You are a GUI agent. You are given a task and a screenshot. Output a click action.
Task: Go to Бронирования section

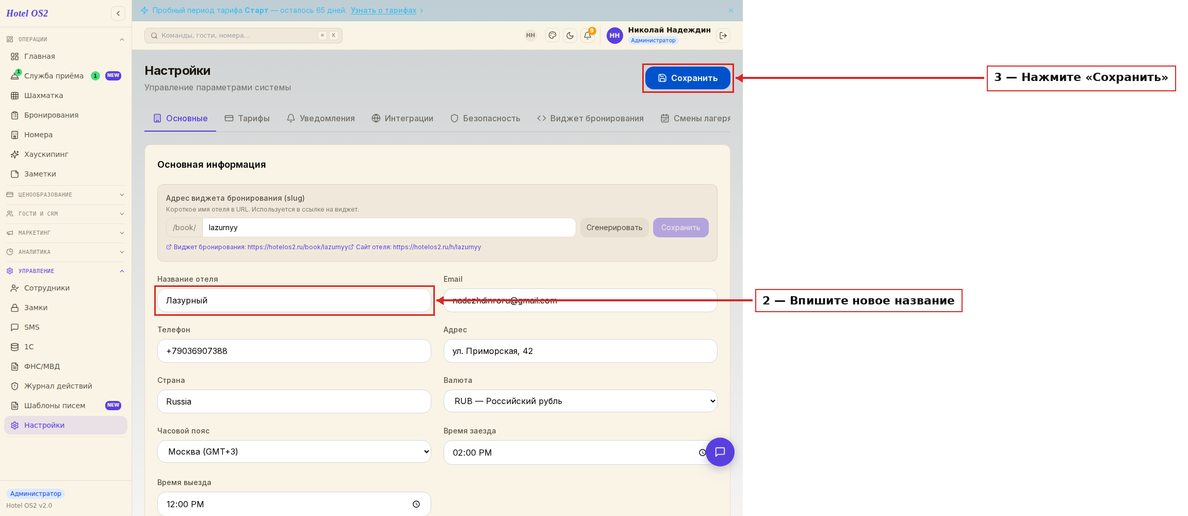66,115
